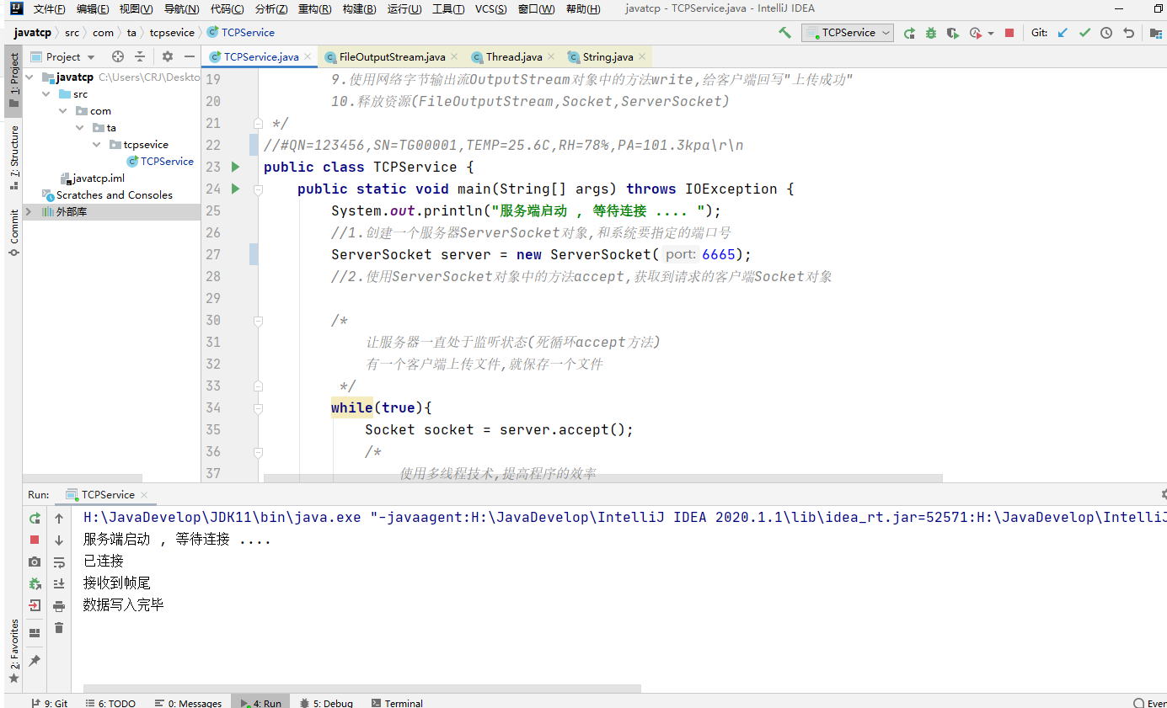Start the Debug session with the bug icon
The height and width of the screenshot is (708, 1167).
(x=929, y=32)
